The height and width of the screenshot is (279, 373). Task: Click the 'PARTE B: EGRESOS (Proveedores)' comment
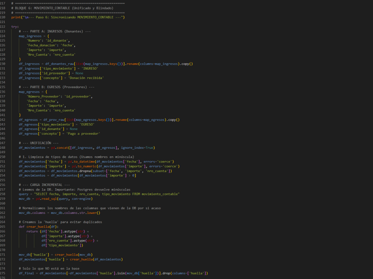click(x=57, y=87)
